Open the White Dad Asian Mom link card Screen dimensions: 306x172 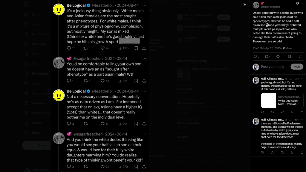282,101
